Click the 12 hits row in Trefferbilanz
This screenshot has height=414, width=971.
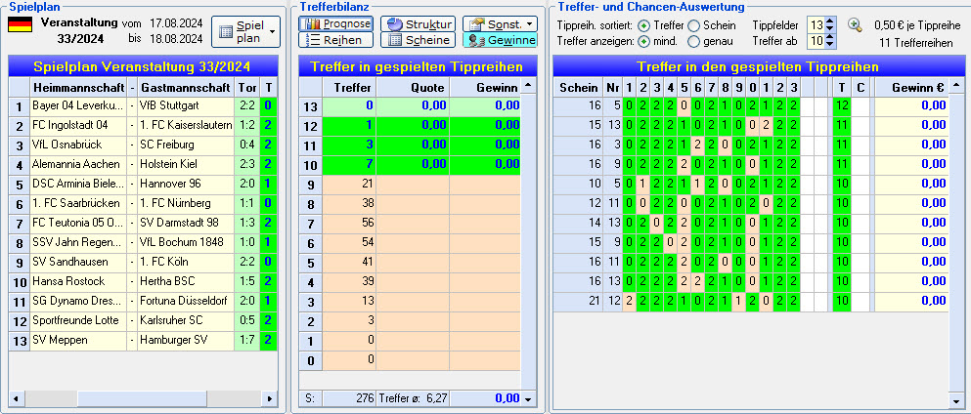point(410,127)
